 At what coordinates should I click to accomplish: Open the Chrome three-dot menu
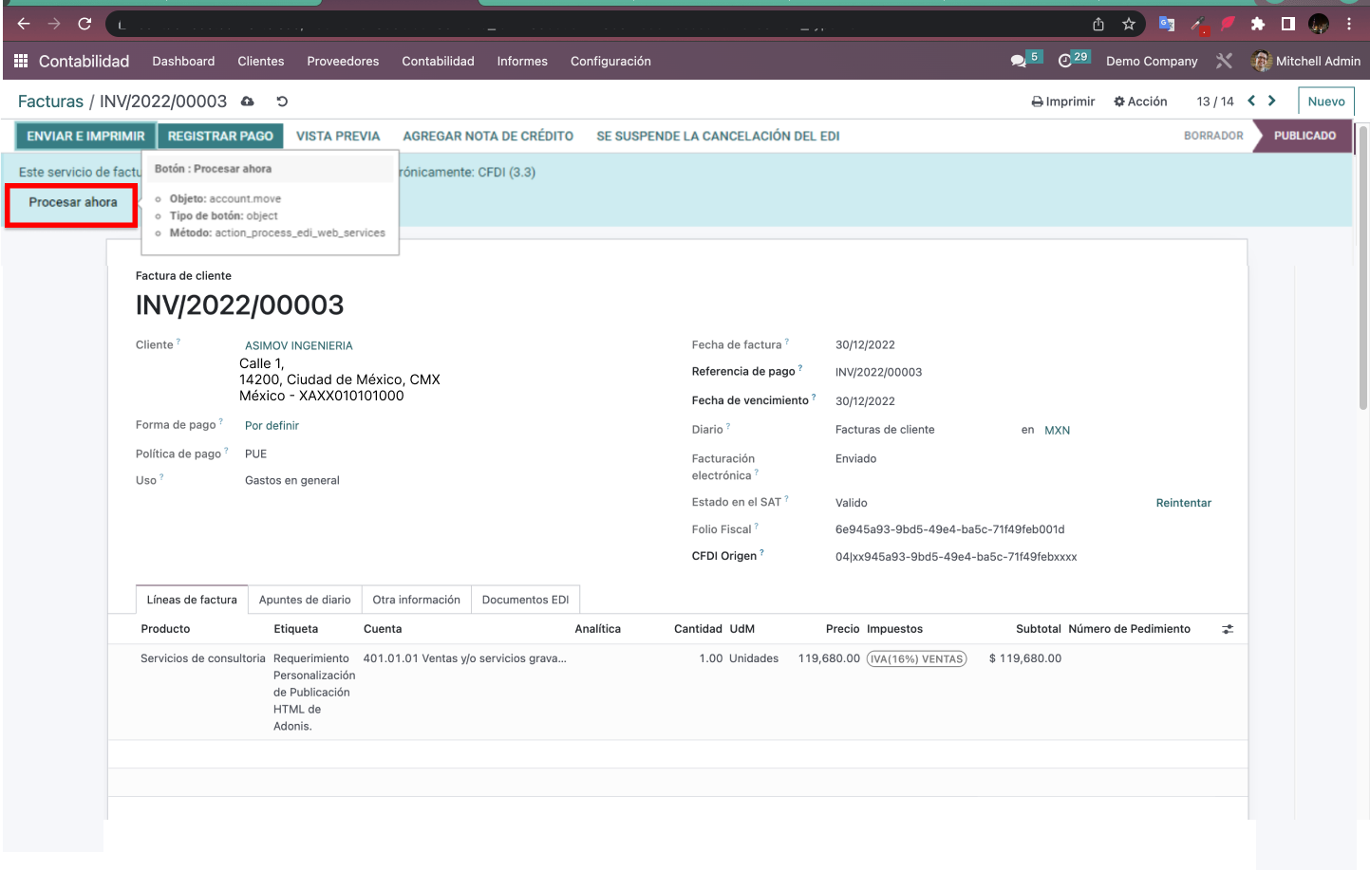click(1349, 24)
